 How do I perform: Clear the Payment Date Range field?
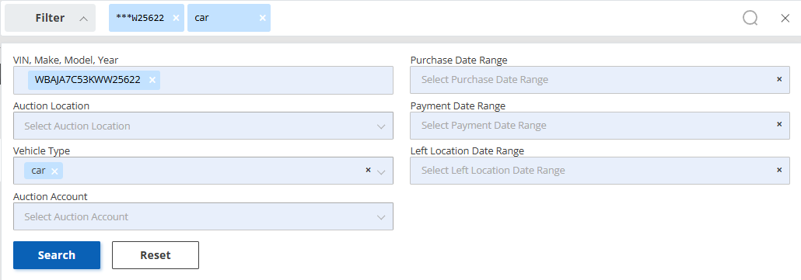pos(779,124)
